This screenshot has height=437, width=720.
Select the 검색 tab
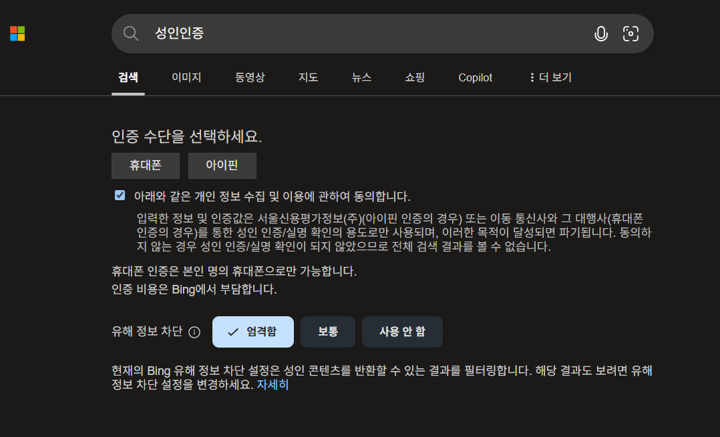click(x=128, y=77)
